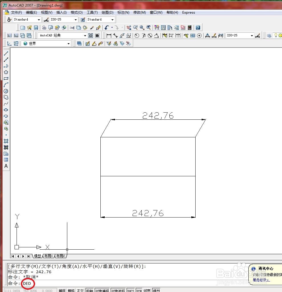Switch to the 模型 model tab
The width and height of the screenshot is (282, 292).
coord(37,256)
